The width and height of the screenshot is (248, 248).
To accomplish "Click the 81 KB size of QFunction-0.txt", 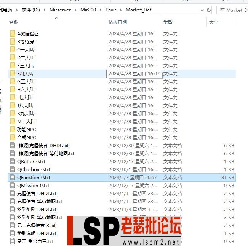I will tap(228, 178).
